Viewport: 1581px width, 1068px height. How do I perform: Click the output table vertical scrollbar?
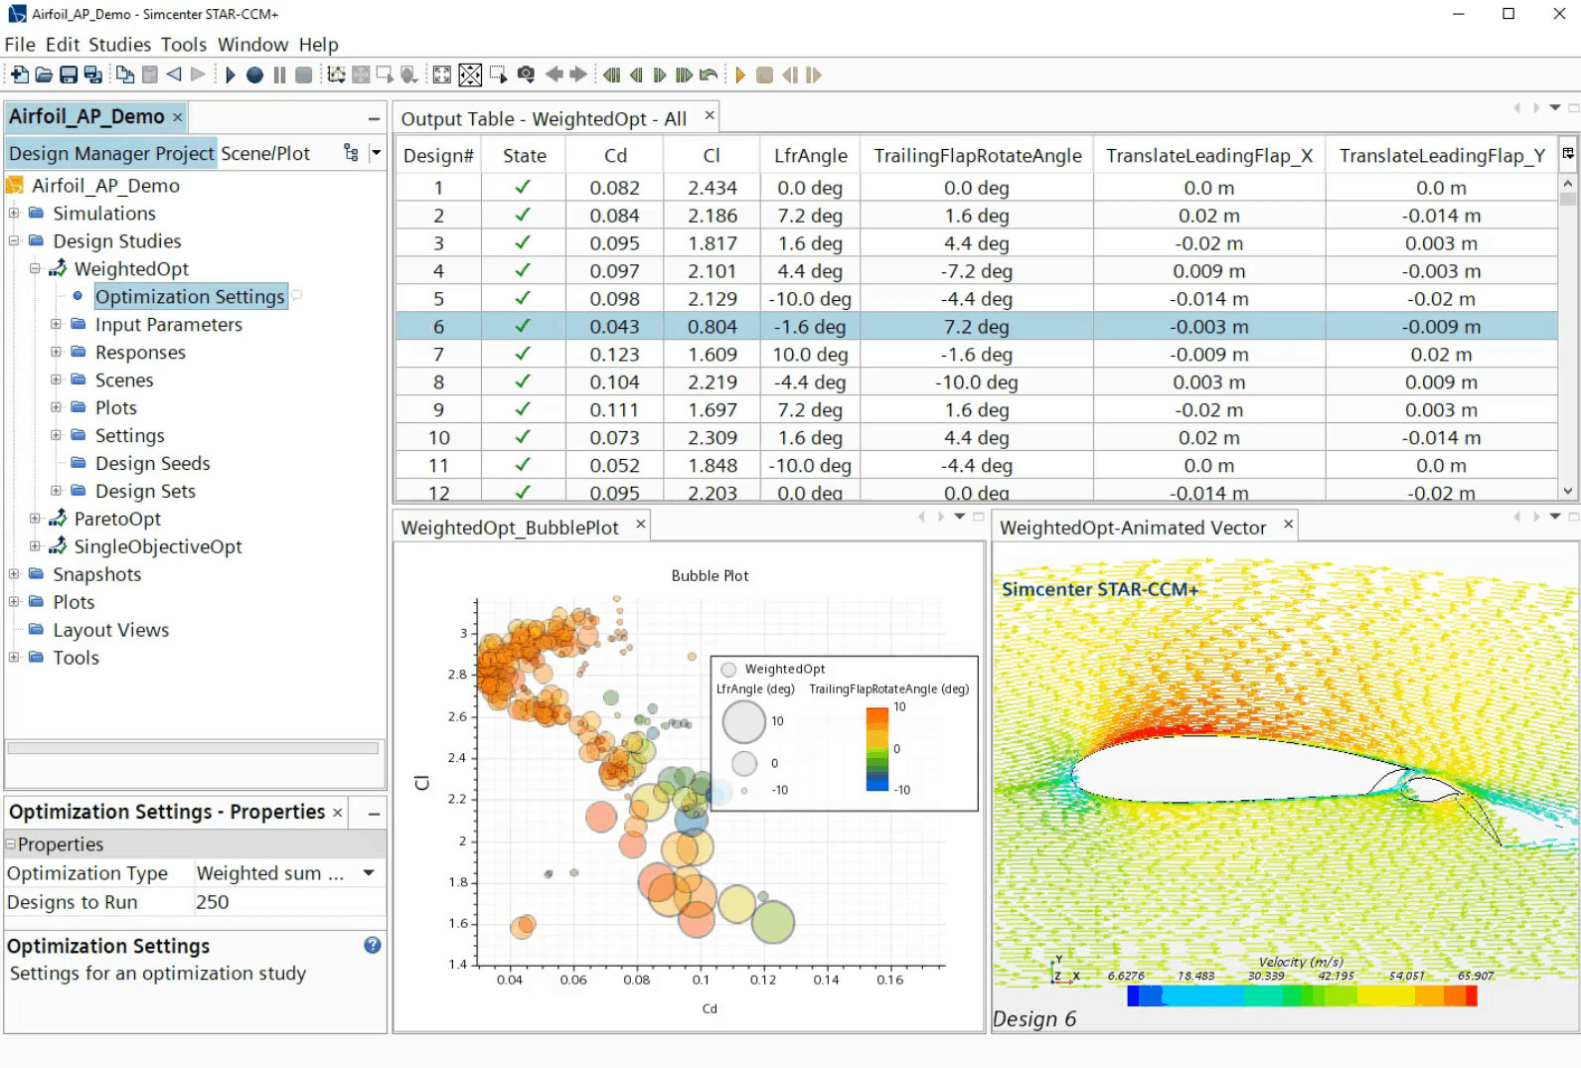pyautogui.click(x=1568, y=338)
